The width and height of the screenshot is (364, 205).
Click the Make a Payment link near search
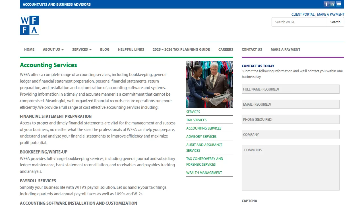tap(330, 14)
